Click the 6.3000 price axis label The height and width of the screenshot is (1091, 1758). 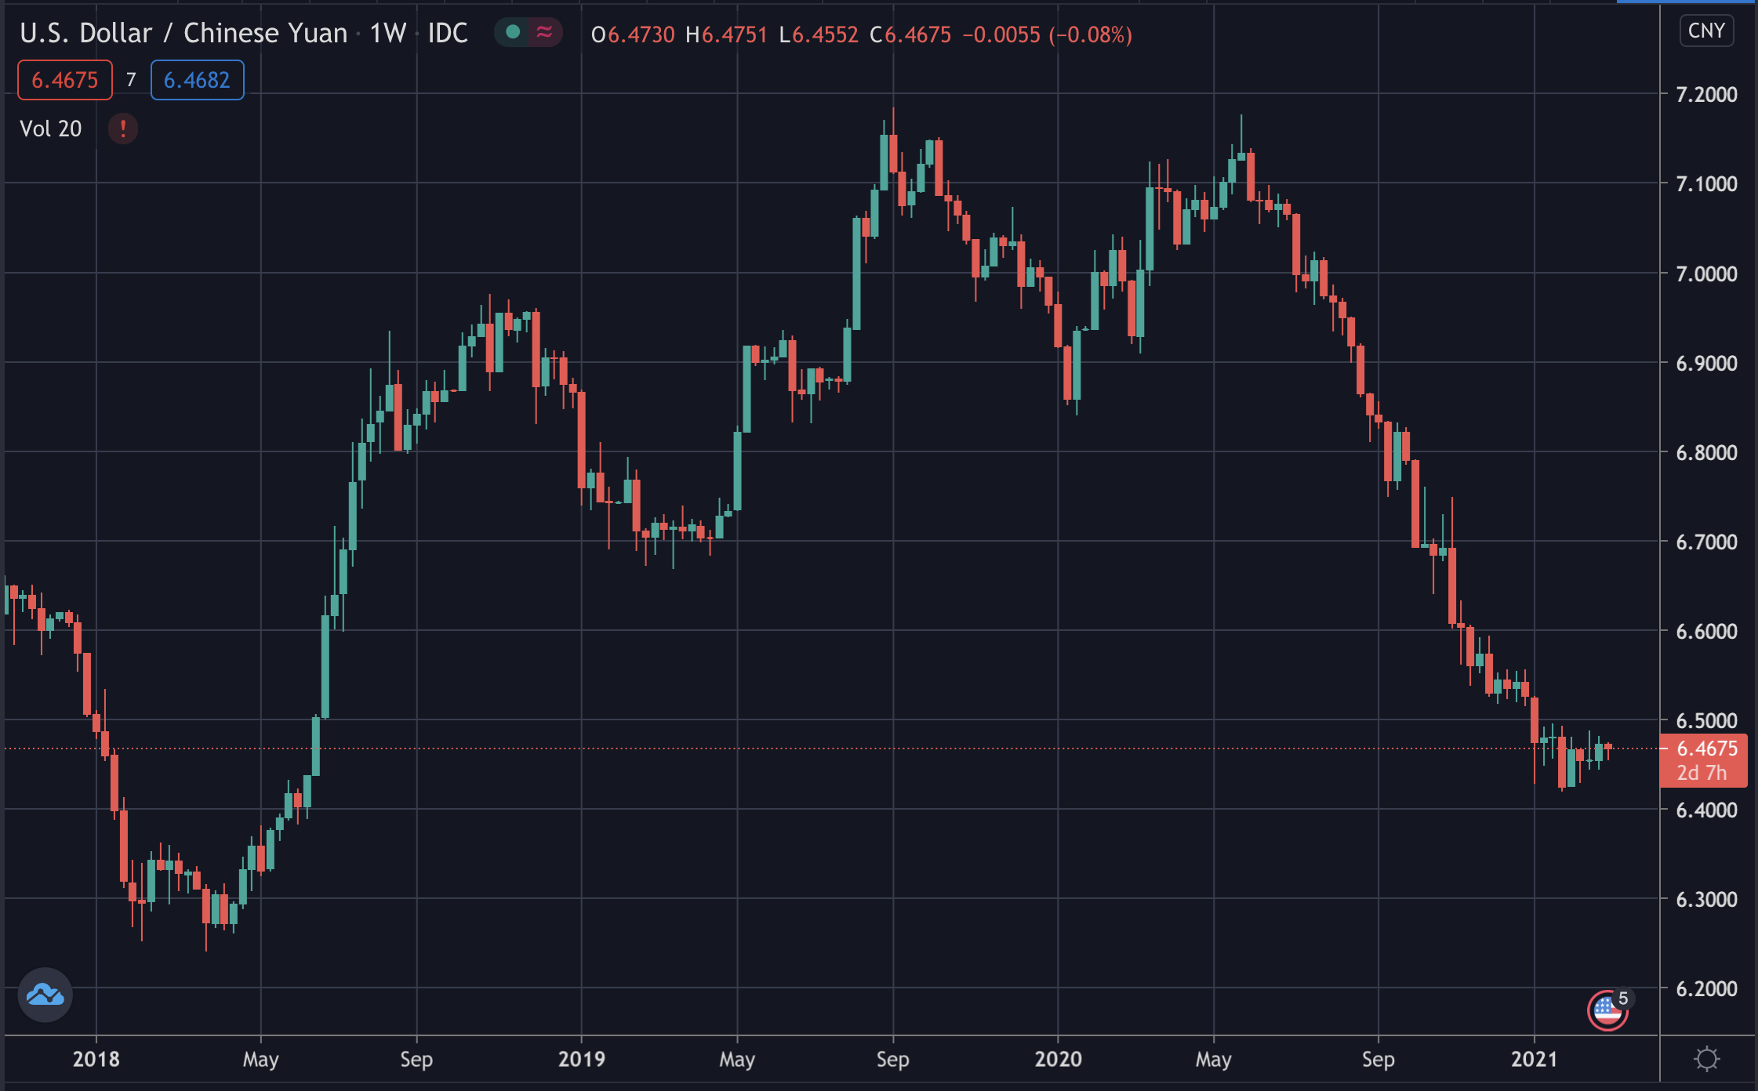point(1706,899)
